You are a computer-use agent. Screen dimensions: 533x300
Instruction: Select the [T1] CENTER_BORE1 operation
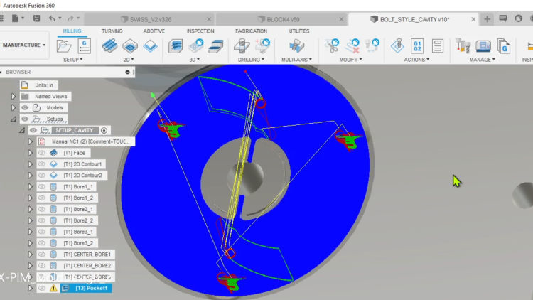(x=87, y=255)
